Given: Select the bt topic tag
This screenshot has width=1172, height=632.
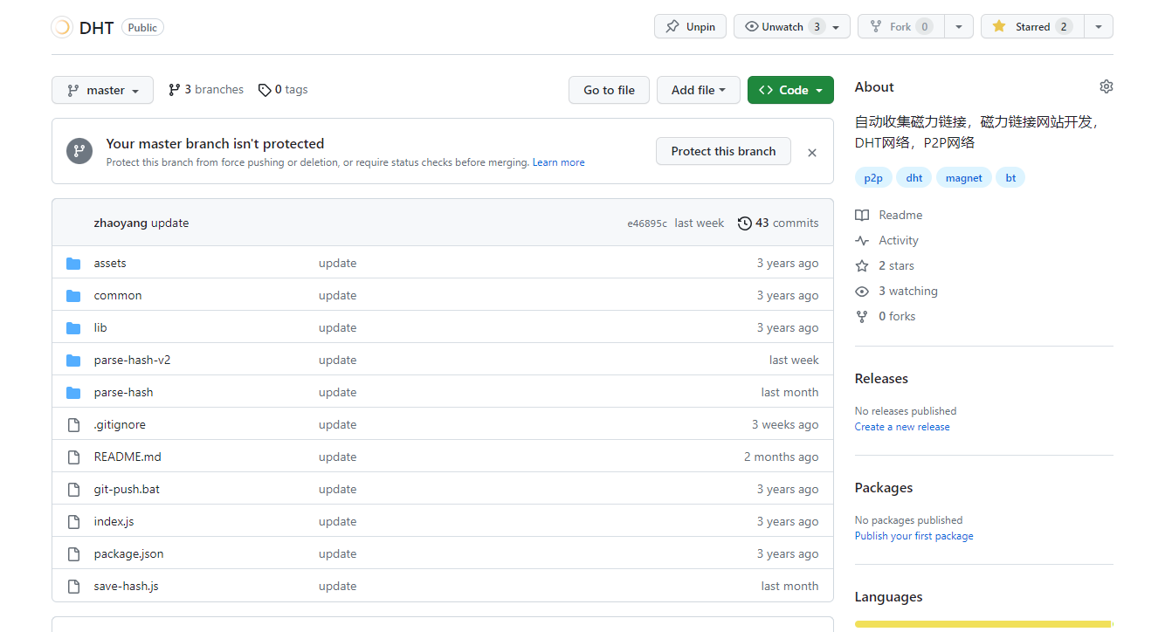Looking at the screenshot, I should click(1010, 178).
